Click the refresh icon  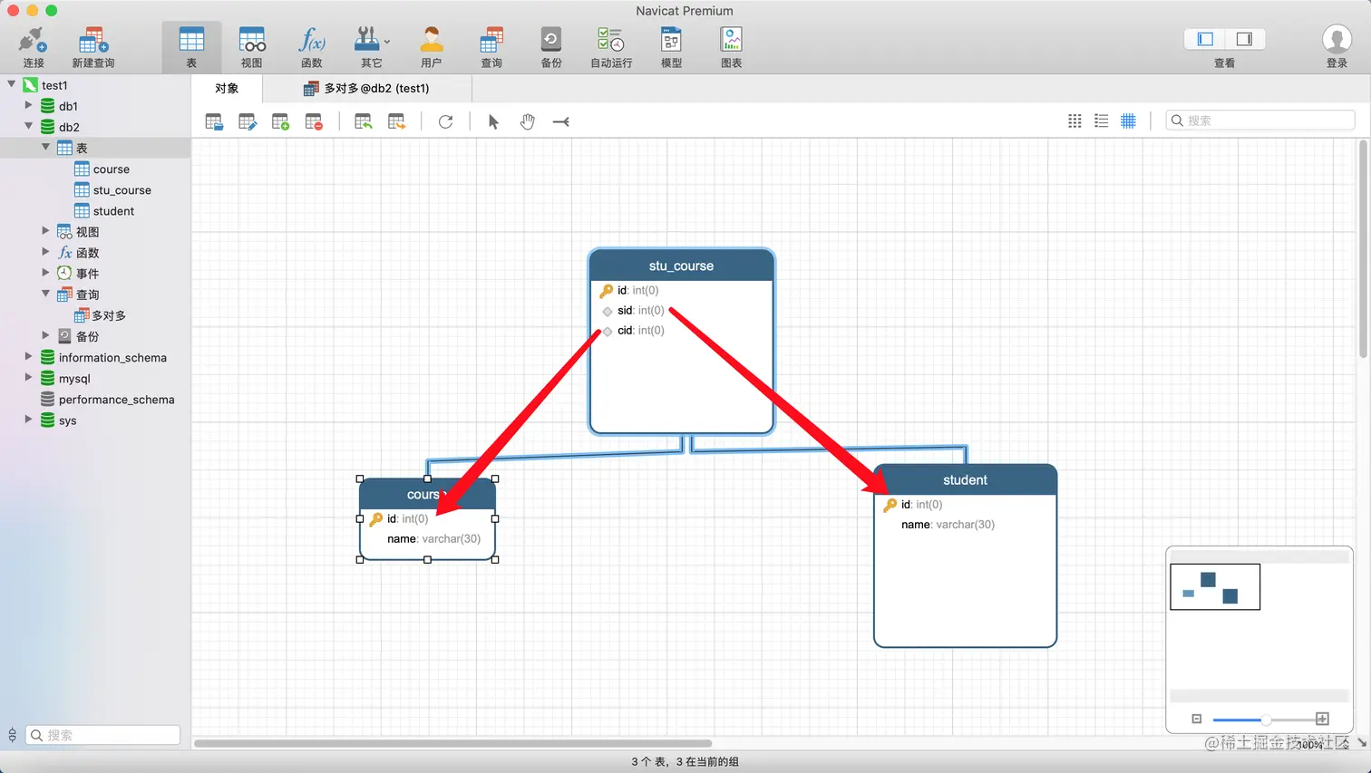click(445, 121)
